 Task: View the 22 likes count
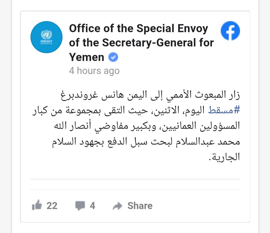52,206
